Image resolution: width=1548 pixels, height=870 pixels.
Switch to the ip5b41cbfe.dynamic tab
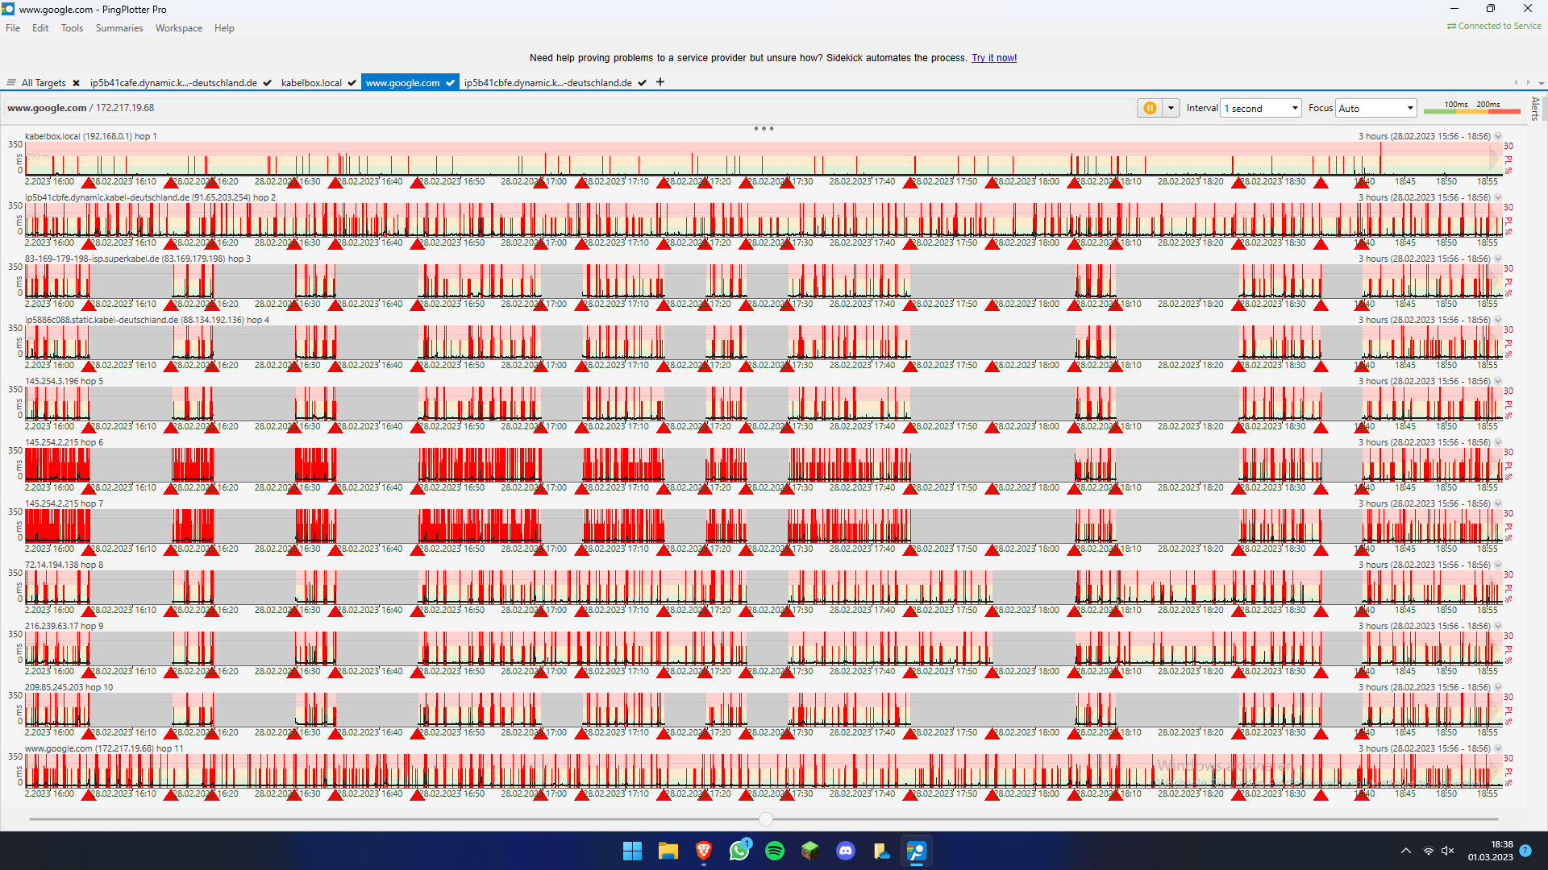click(547, 83)
